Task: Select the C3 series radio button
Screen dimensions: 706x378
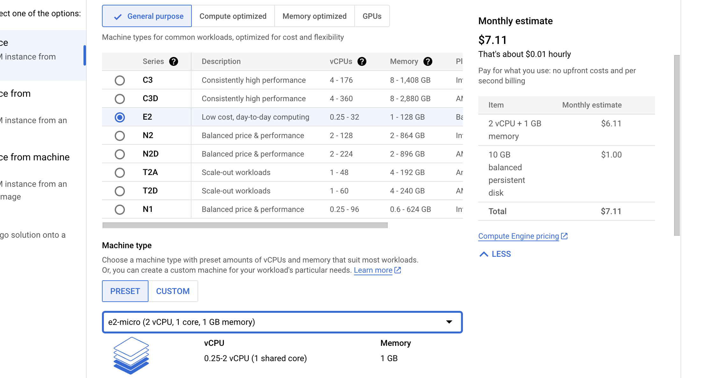Action: 120,80
